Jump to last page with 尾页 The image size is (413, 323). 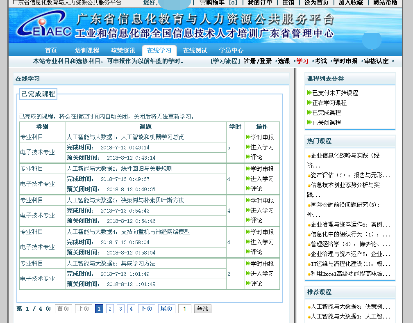(166, 309)
